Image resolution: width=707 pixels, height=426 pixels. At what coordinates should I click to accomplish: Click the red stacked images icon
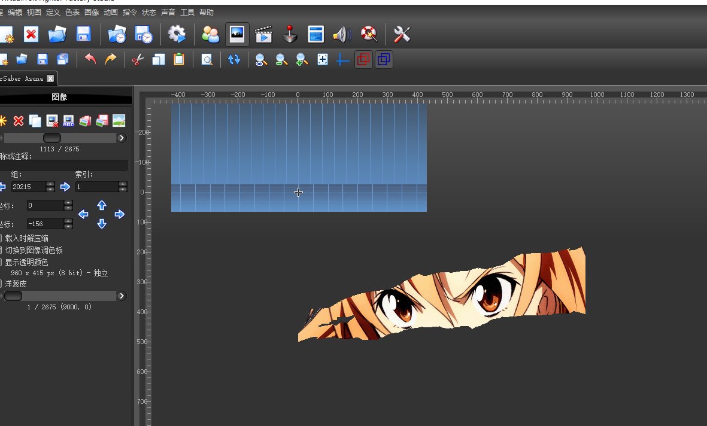pos(85,121)
